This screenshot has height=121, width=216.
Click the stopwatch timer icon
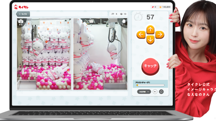(x=138, y=17)
